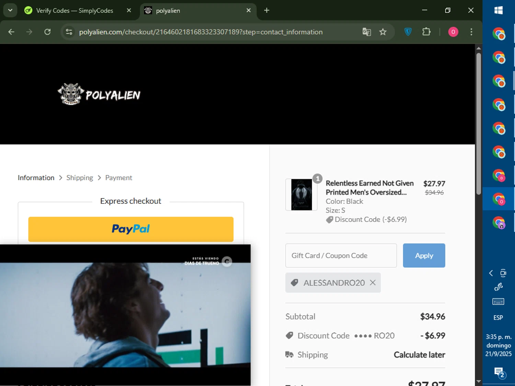
Task: Click the vertical scrollbar thumb
Action: point(479,124)
